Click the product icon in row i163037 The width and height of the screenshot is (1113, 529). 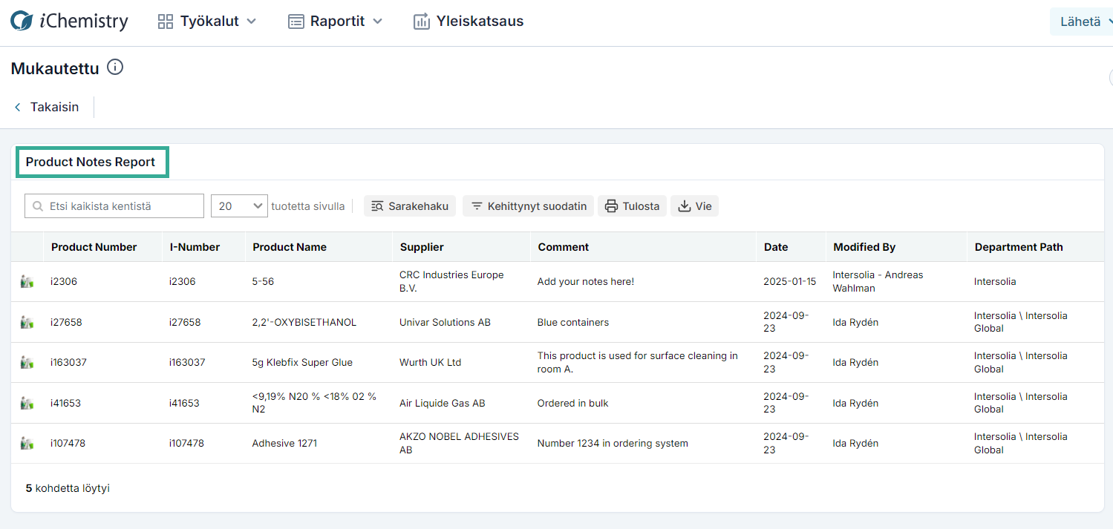point(27,362)
